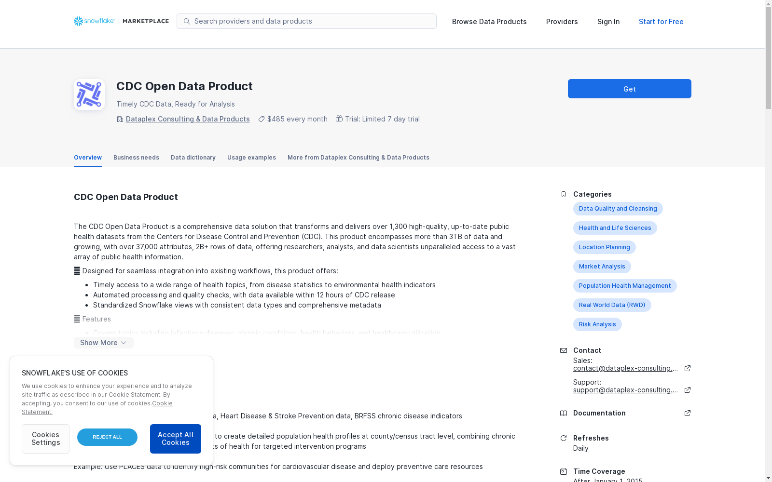Click the Refreshes circular arrow icon

click(x=563, y=438)
